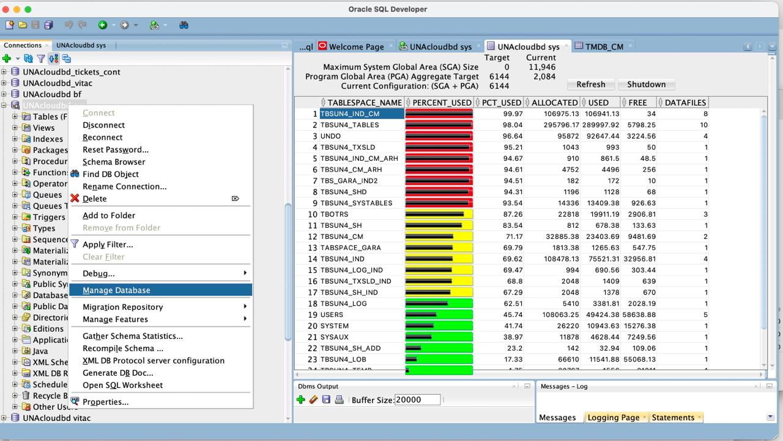Clear Dbms Output with the eraser icon
Image resolution: width=783 pixels, height=441 pixels.
[314, 399]
